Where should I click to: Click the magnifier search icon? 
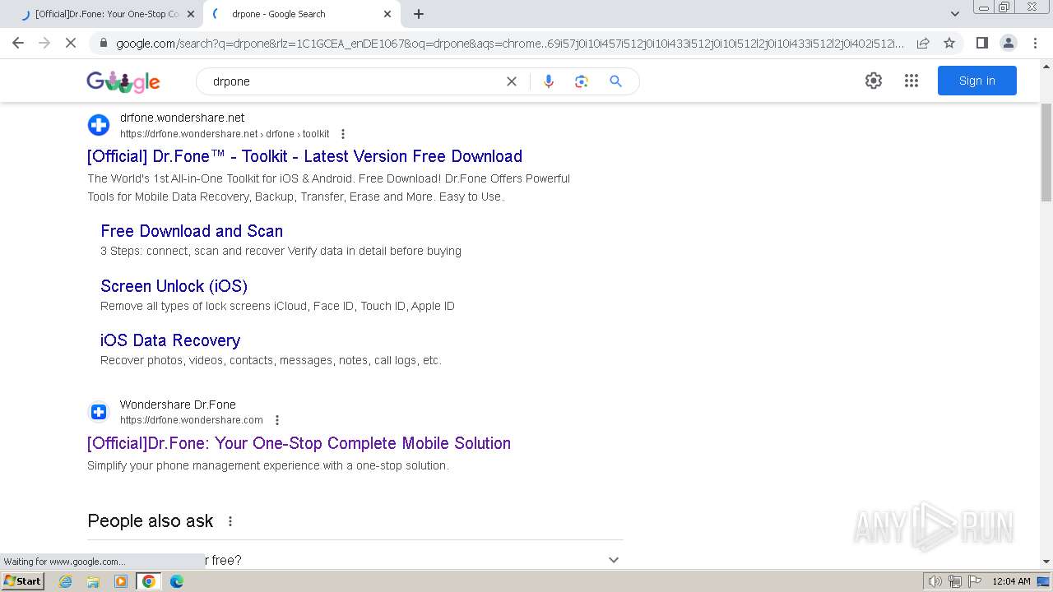(615, 81)
